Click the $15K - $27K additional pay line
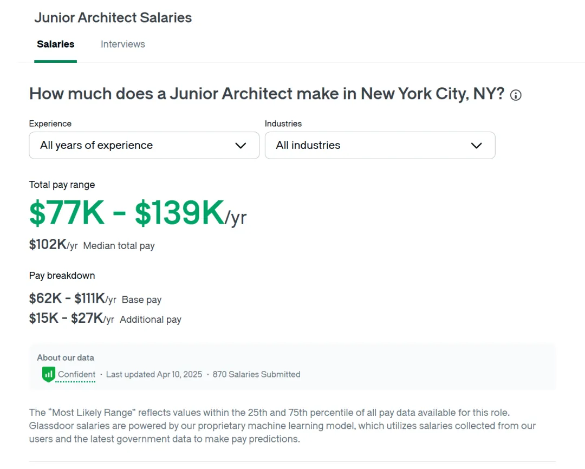The height and width of the screenshot is (469, 585). click(105, 318)
